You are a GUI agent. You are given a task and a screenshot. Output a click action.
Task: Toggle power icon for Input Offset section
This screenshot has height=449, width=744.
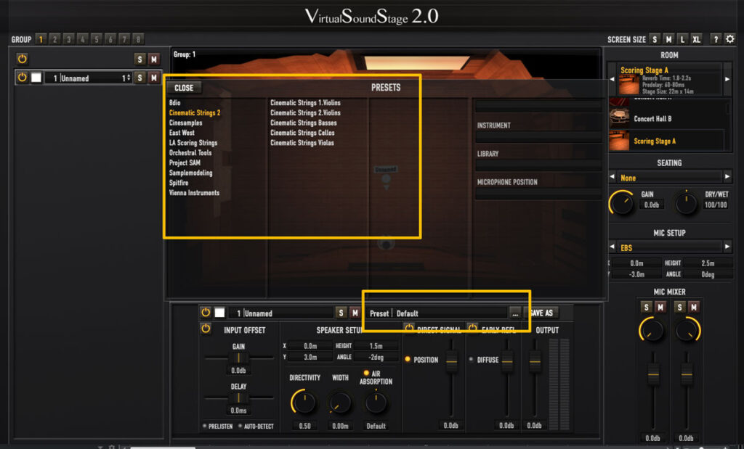click(206, 329)
